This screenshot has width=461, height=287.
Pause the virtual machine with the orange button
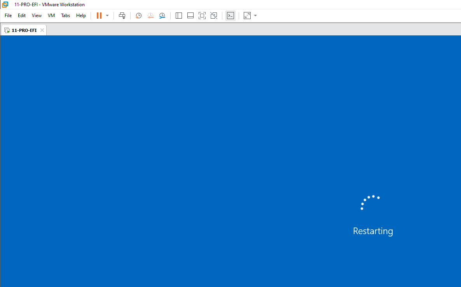click(99, 16)
